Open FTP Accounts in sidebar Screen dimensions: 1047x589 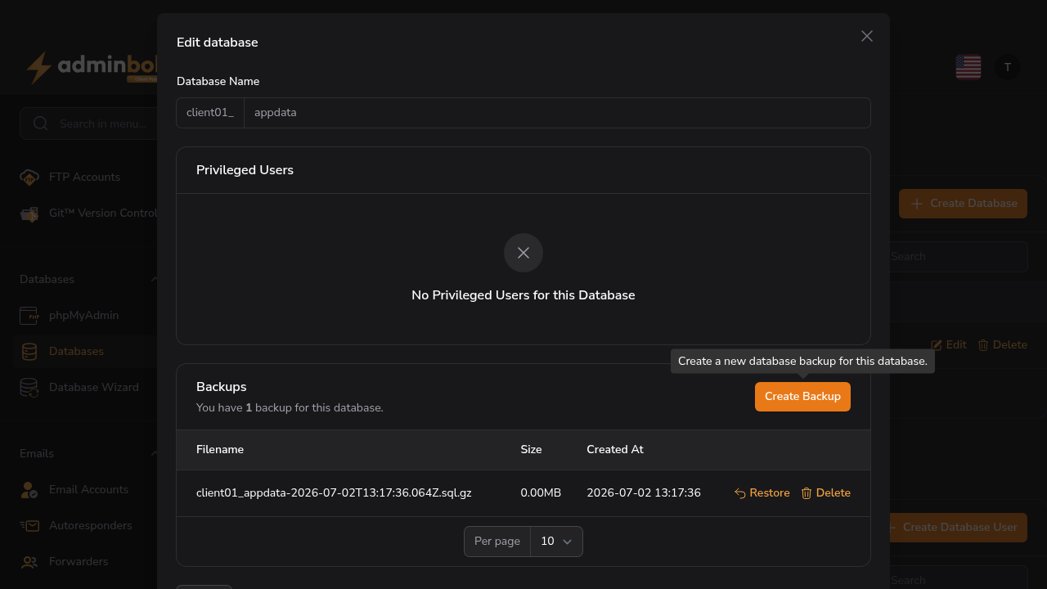[x=84, y=178]
